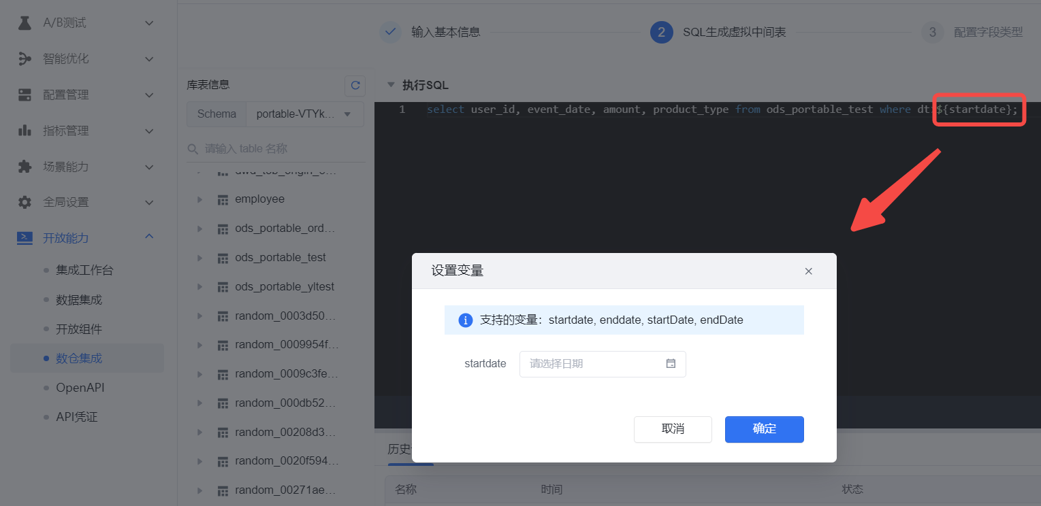Click the table icon next to employee
The image size is (1041, 506).
[x=223, y=199]
